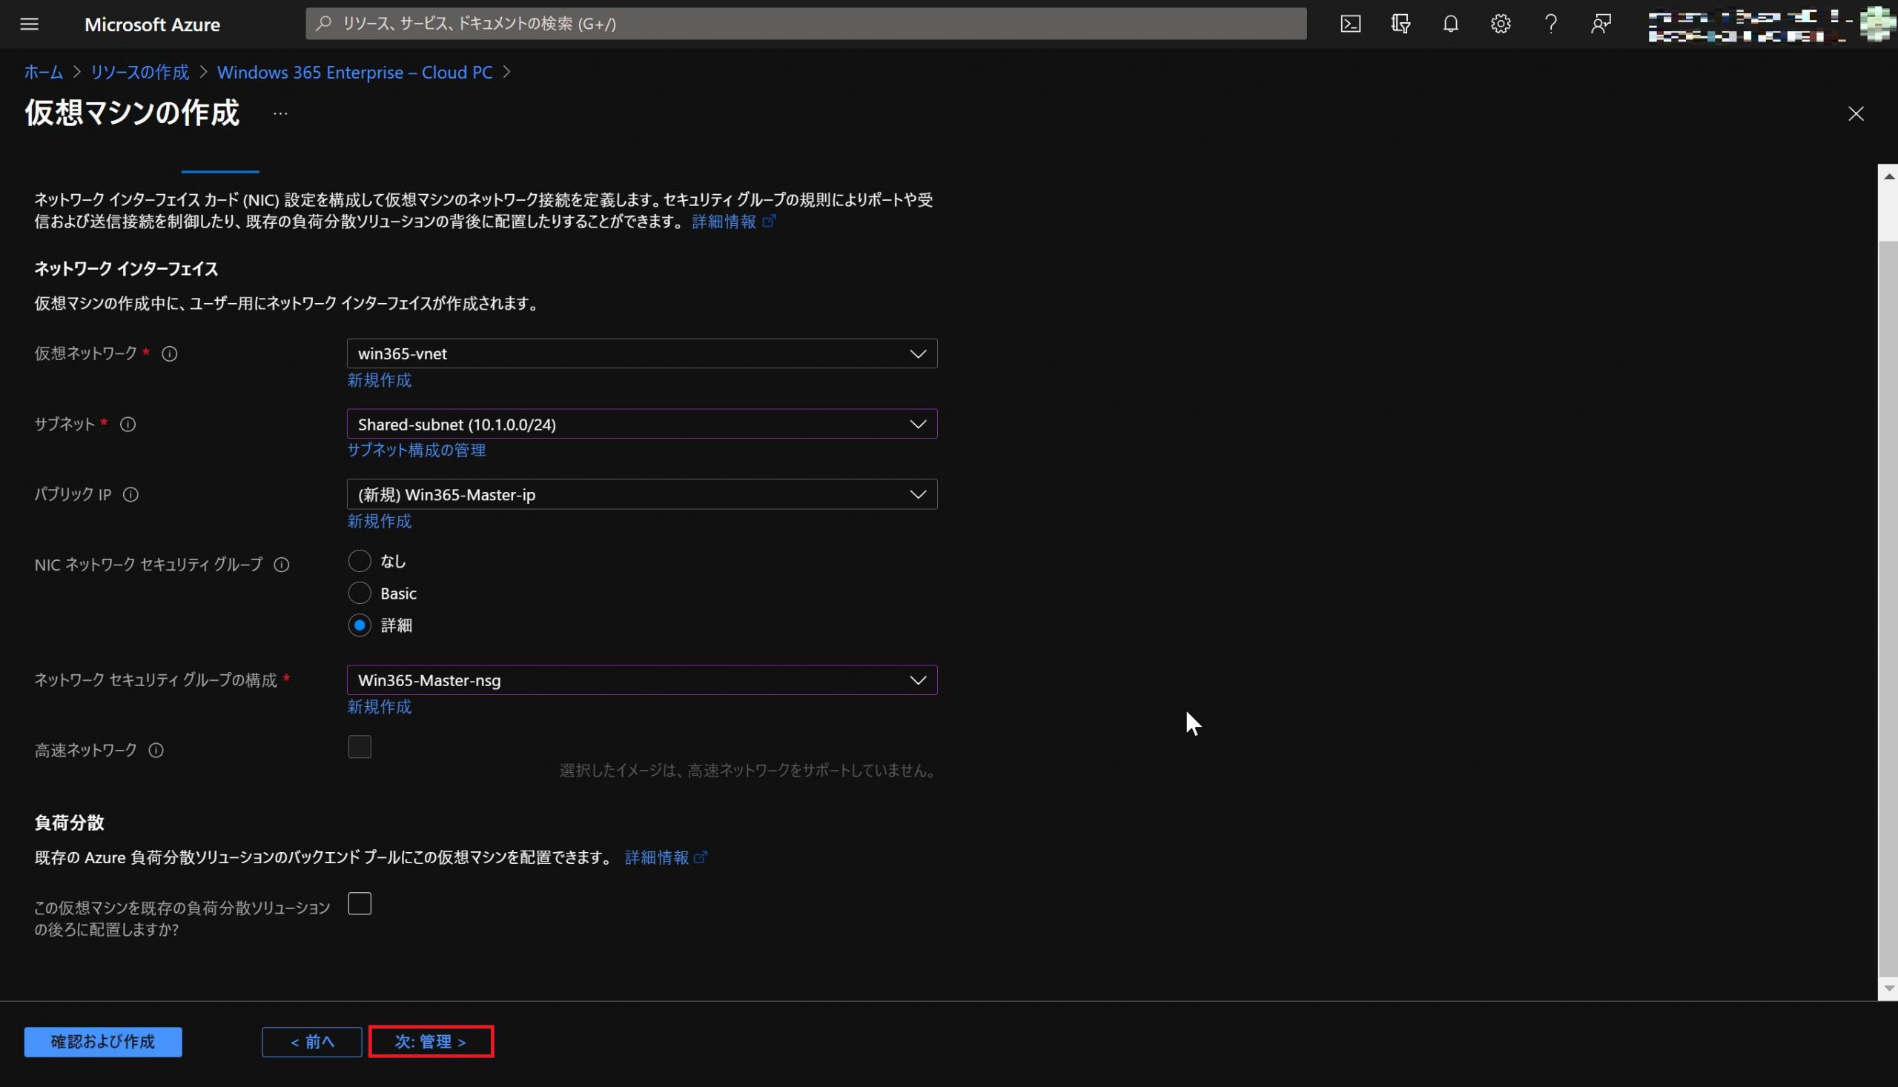Click the vertical scrollbar down arrow

click(1888, 988)
